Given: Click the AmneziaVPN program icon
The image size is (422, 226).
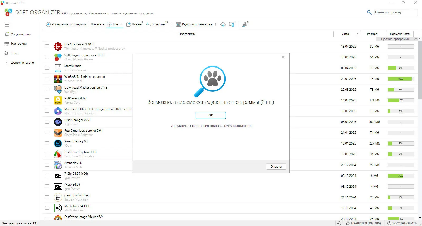Looking at the screenshot, I should tap(58, 165).
